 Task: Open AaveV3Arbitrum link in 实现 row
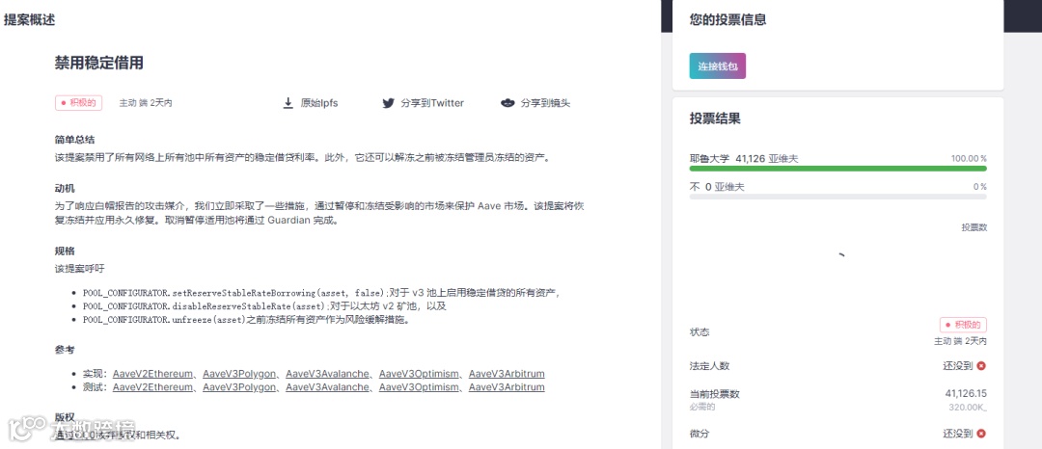tap(507, 374)
